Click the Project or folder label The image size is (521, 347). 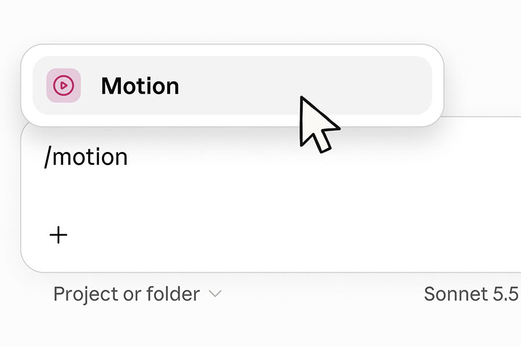tap(127, 294)
